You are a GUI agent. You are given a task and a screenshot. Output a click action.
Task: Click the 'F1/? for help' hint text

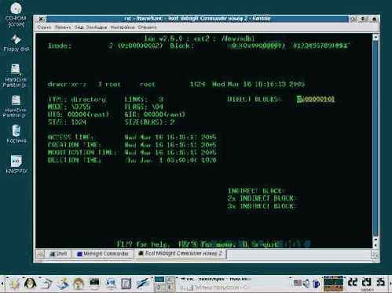coord(143,244)
